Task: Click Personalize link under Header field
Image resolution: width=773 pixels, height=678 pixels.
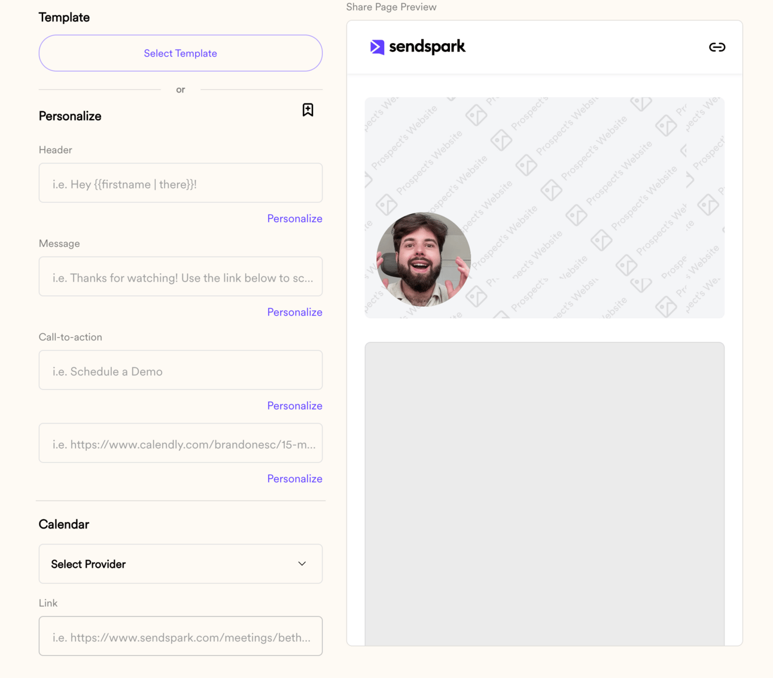Action: coord(294,218)
